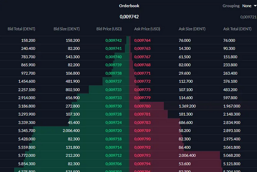Click ask total 1.967.000
Viewport: 257px width, 172px height.
232,106
